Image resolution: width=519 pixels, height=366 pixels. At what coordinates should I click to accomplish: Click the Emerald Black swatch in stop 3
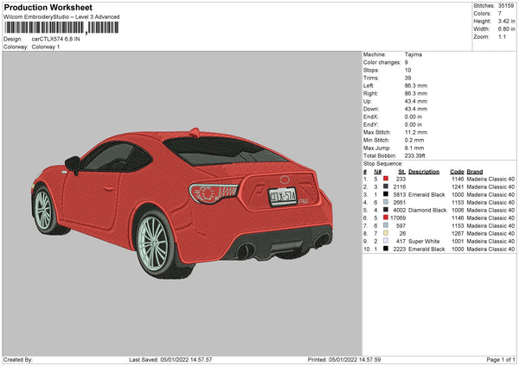(384, 194)
